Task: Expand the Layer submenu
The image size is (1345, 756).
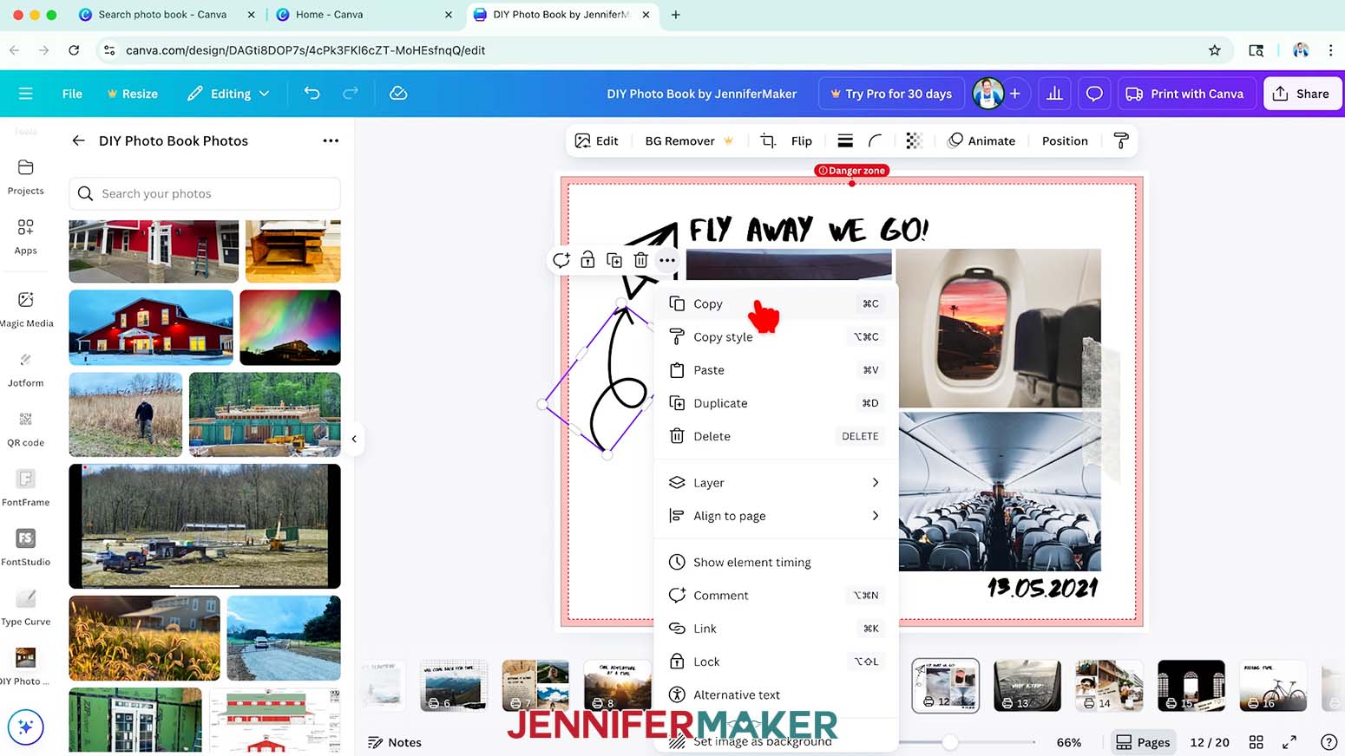Action: [775, 483]
